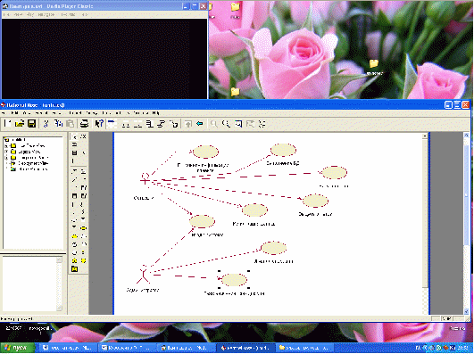
Task: Copy selection using the Copy toolbar icon
Action: click(x=58, y=124)
